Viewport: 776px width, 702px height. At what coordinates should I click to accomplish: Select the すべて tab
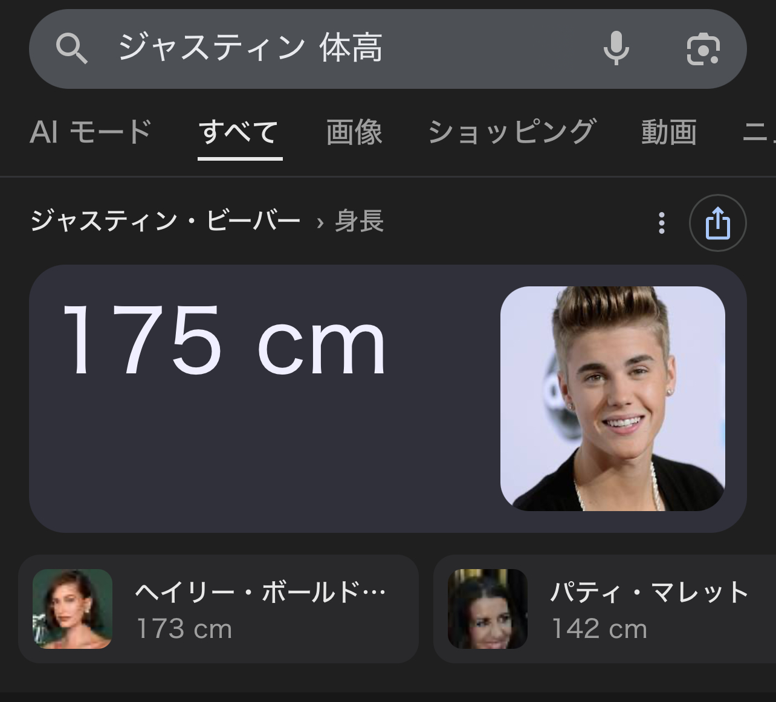click(239, 132)
